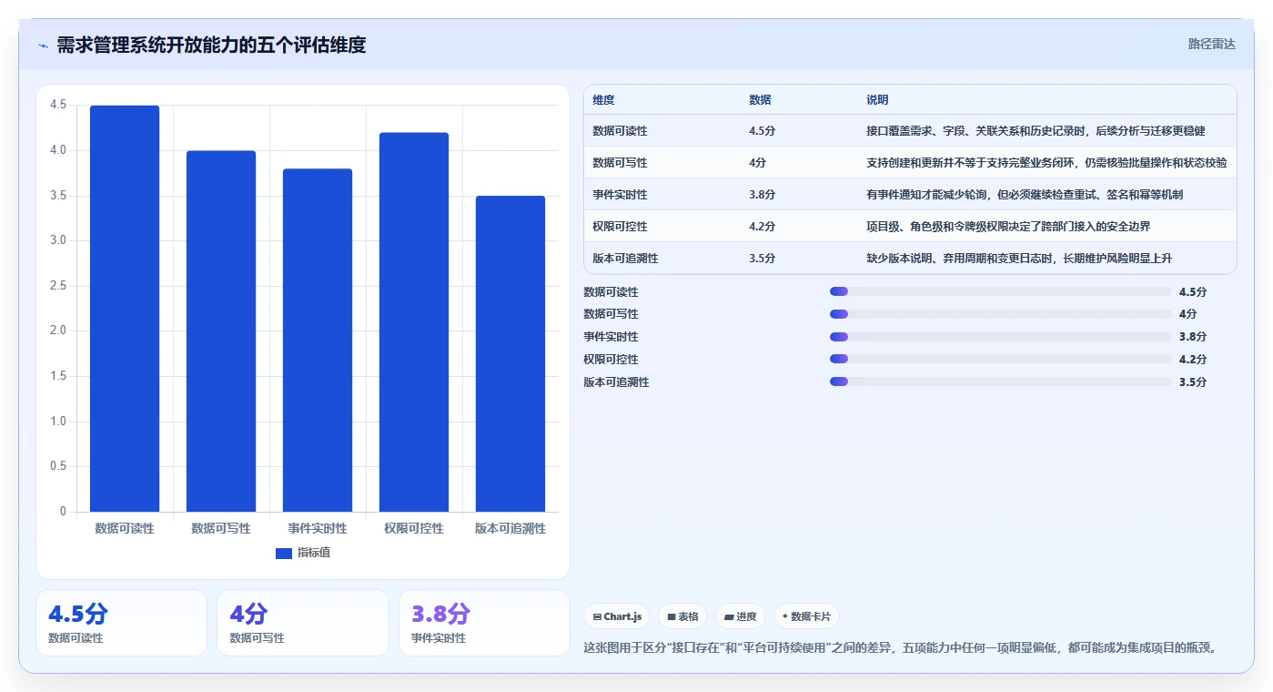Click the 3.5分 value in the table
Image resolution: width=1273 pixels, height=692 pixels.
pyautogui.click(x=762, y=259)
